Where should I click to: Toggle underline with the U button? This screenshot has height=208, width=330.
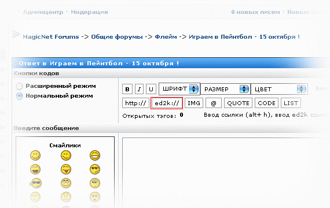point(151,89)
